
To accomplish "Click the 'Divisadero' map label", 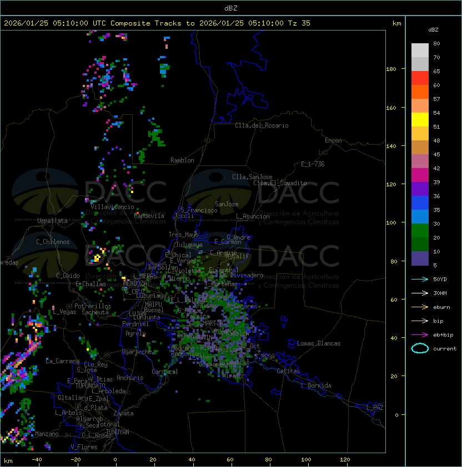I will pyautogui.click(x=247, y=275).
